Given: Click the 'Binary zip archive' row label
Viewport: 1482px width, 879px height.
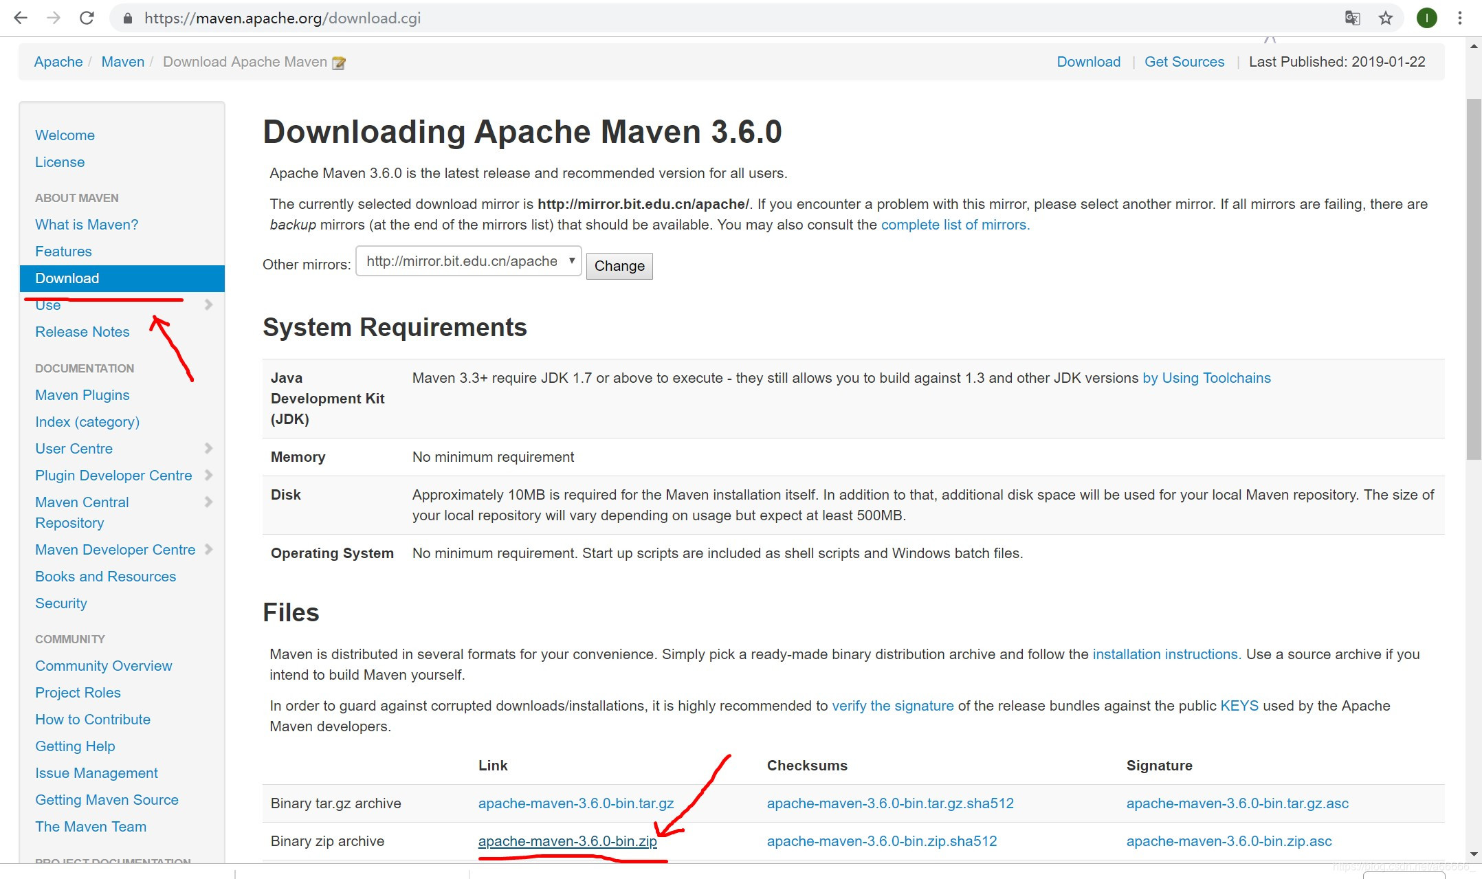Looking at the screenshot, I should [327, 841].
